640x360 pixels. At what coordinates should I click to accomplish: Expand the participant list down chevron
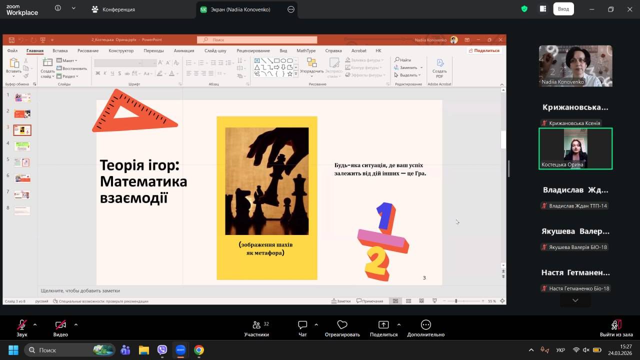575,300
